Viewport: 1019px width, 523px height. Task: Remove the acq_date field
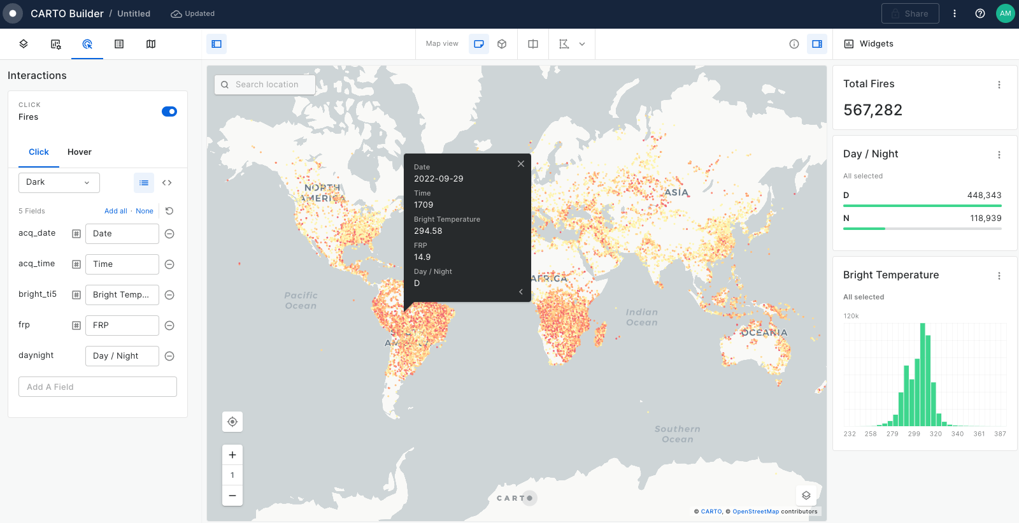169,234
